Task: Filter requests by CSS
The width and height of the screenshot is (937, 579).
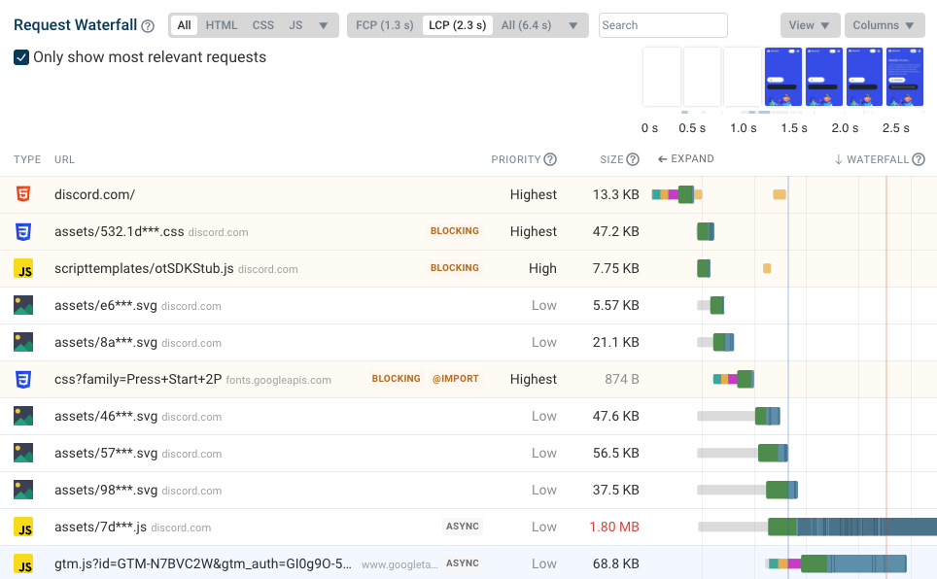Action: (x=263, y=25)
